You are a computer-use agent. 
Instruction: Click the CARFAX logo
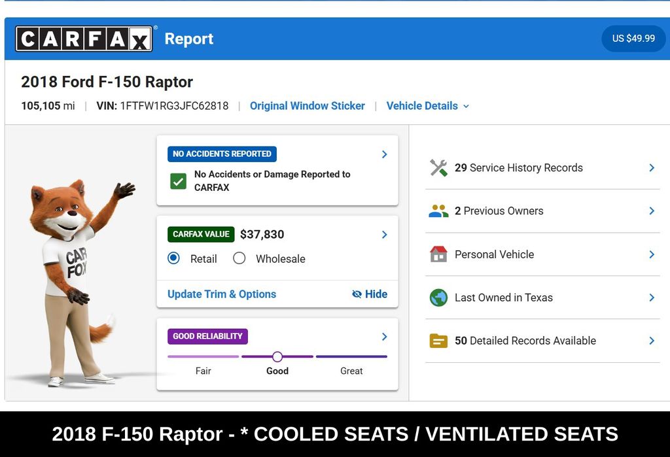tap(84, 39)
